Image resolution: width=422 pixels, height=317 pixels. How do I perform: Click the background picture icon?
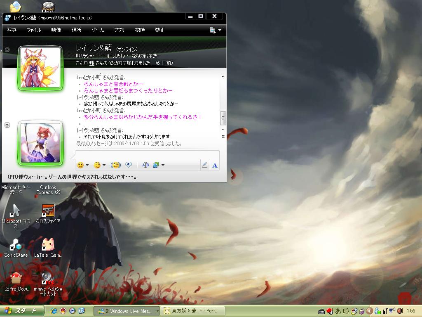(x=156, y=165)
